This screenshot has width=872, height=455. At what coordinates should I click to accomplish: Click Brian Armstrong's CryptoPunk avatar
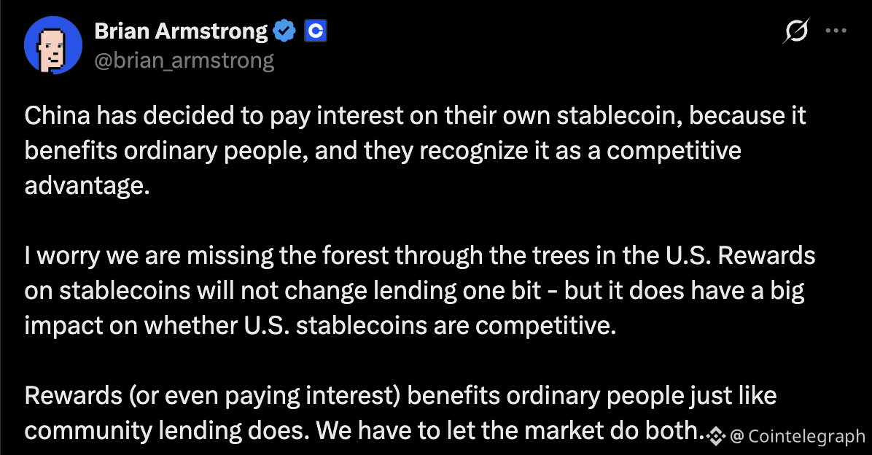point(53,44)
